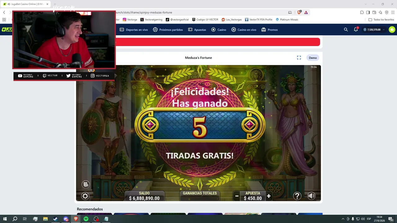Open Windows taskbar search
397x223 pixels.
pos(15,219)
